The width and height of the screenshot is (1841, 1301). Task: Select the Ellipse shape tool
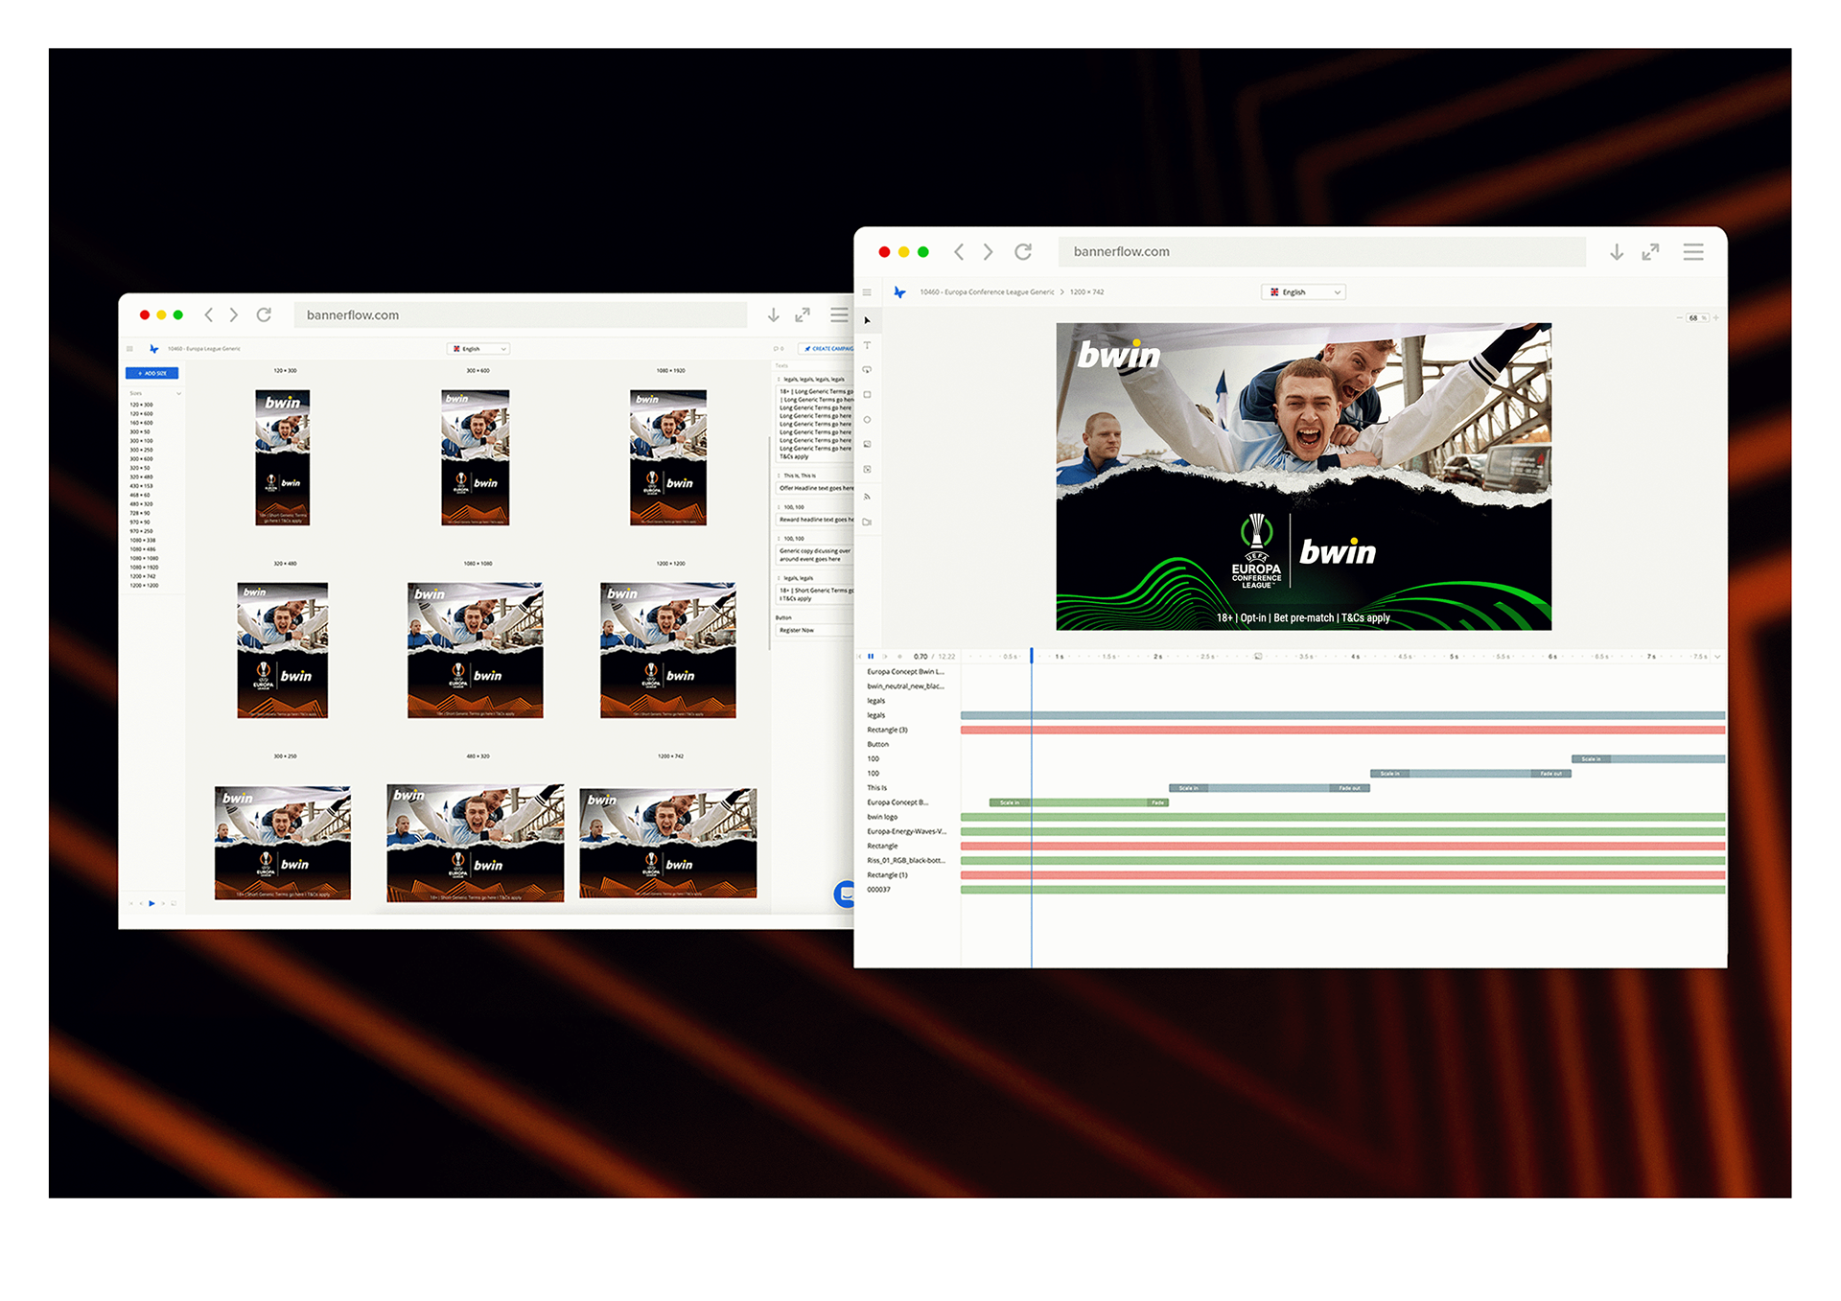[x=867, y=420]
